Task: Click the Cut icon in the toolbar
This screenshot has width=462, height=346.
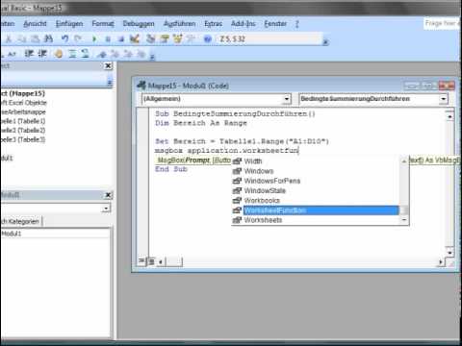Action: (9, 39)
